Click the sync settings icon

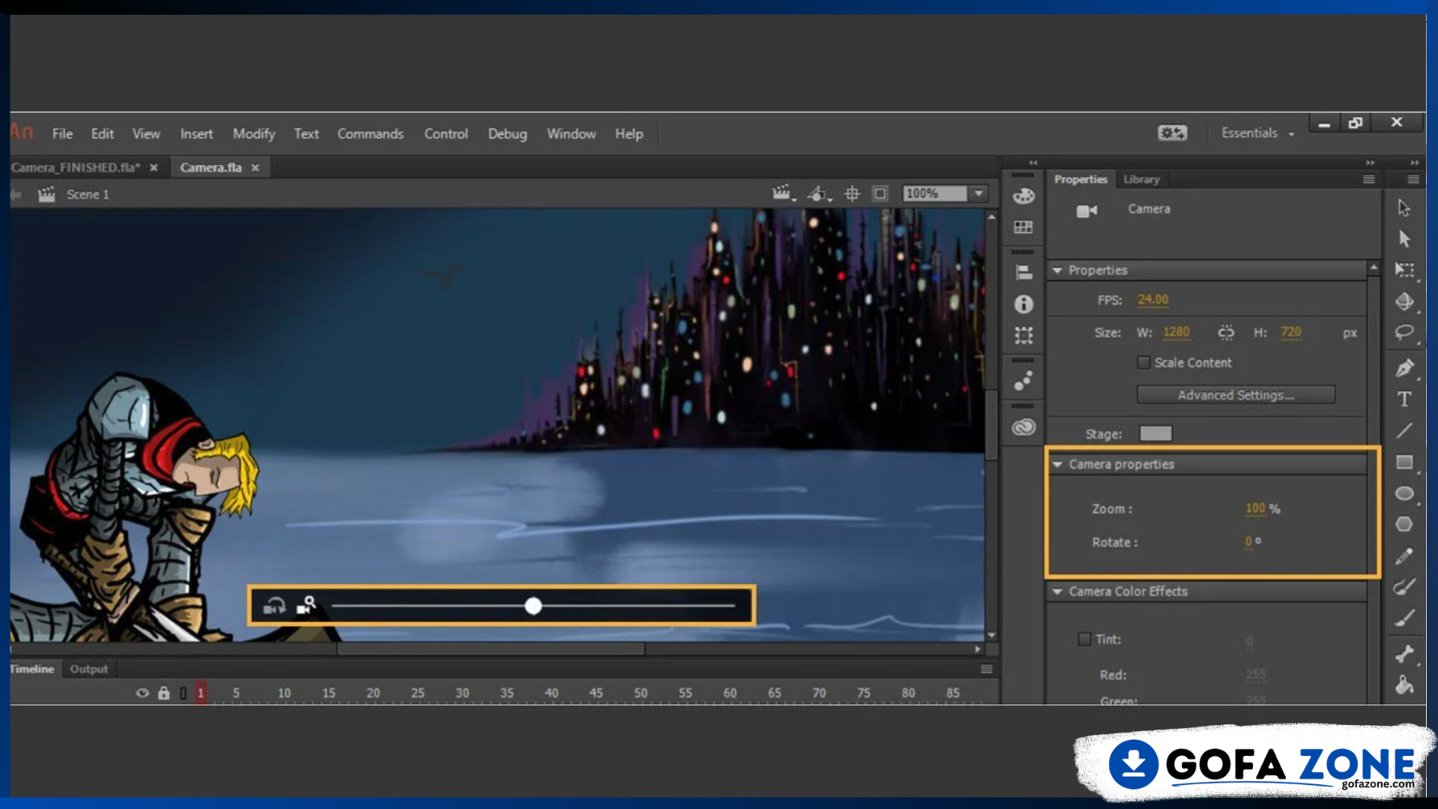click(x=1173, y=133)
